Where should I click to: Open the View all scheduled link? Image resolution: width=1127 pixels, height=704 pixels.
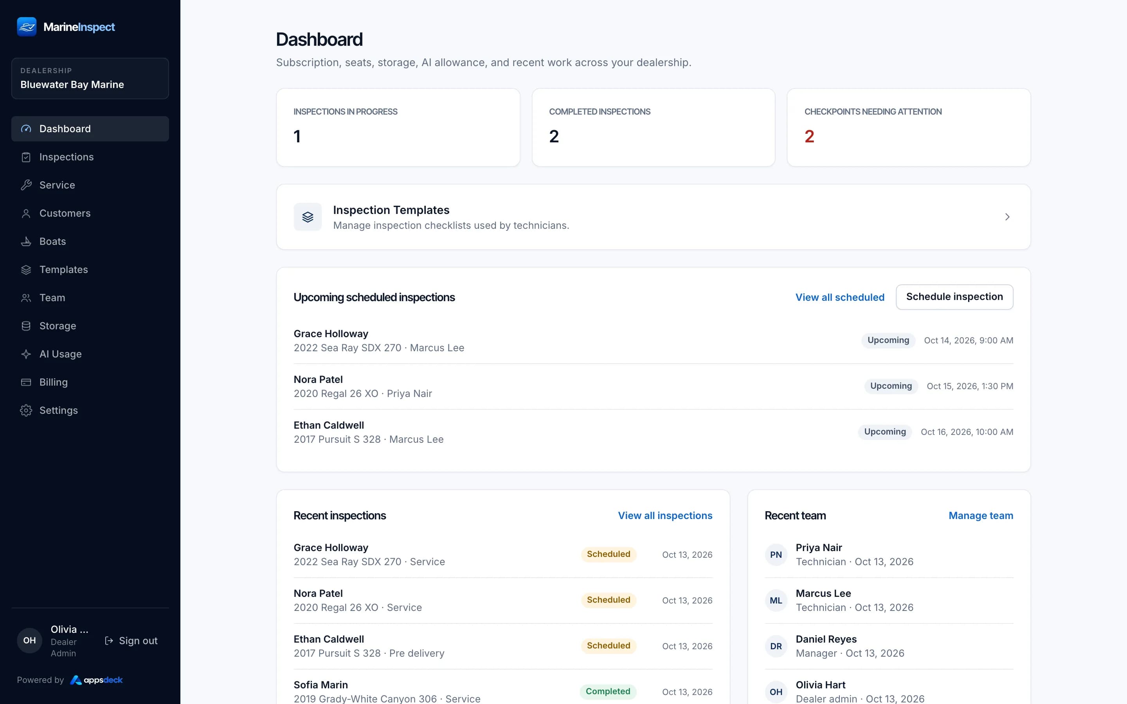pyautogui.click(x=840, y=298)
